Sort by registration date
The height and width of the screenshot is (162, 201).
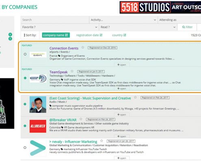(x=89, y=35)
